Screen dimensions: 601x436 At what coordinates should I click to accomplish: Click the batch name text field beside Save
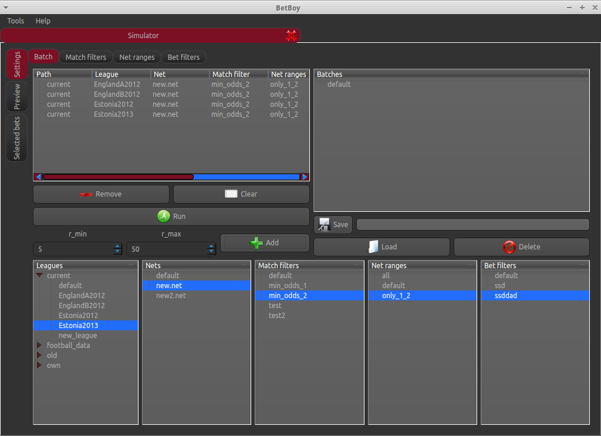pos(472,225)
